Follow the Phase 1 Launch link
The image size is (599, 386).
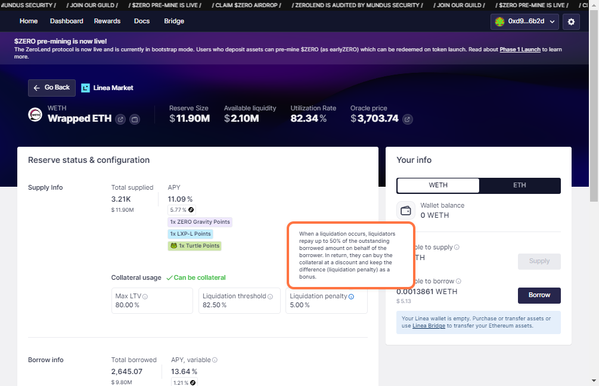click(520, 50)
